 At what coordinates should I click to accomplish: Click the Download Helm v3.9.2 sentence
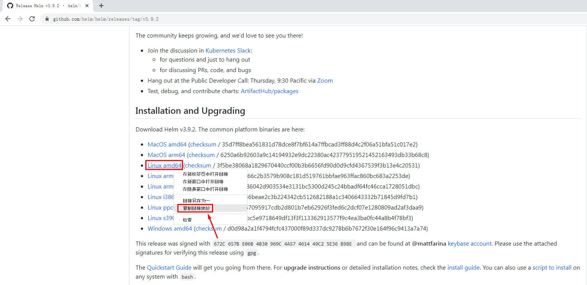pyautogui.click(x=220, y=129)
